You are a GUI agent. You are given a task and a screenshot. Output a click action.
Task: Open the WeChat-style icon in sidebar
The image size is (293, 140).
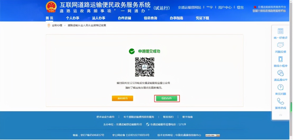(281, 73)
